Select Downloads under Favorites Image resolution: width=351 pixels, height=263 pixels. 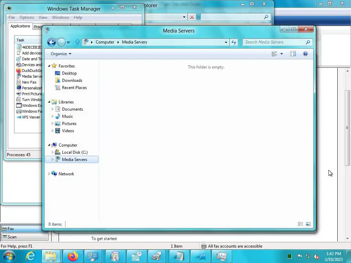point(72,80)
